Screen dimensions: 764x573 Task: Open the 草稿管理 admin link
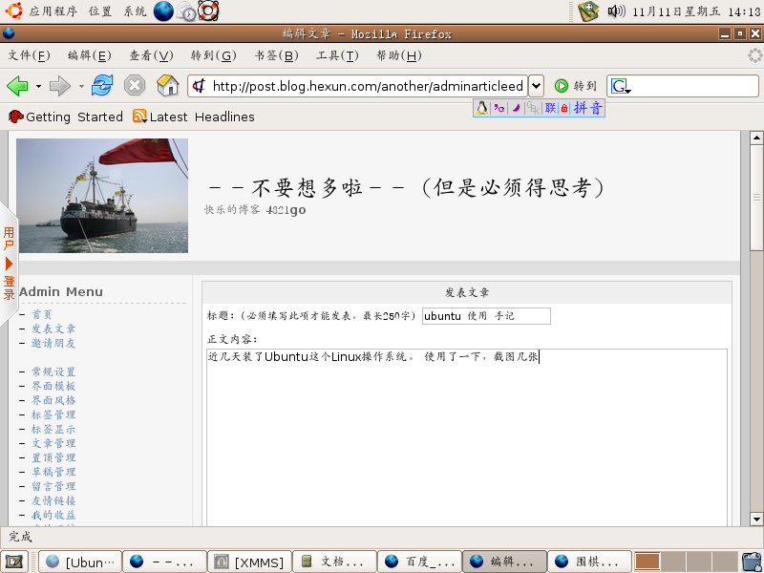click(53, 472)
